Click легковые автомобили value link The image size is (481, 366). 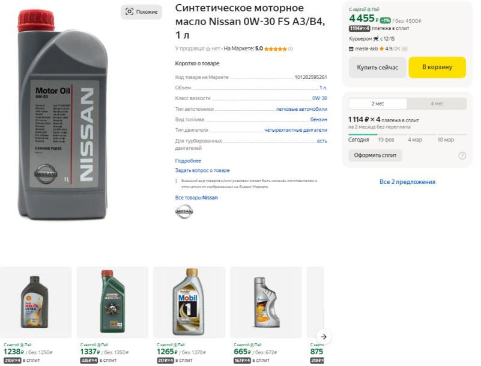point(301,109)
